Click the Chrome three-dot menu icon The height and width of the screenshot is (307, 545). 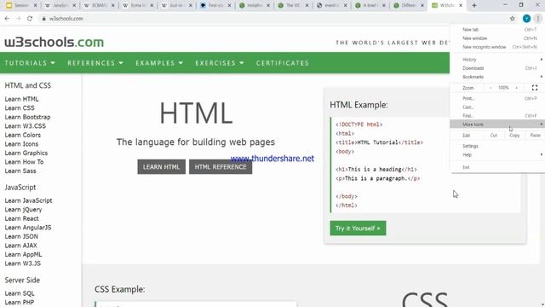[x=538, y=19]
